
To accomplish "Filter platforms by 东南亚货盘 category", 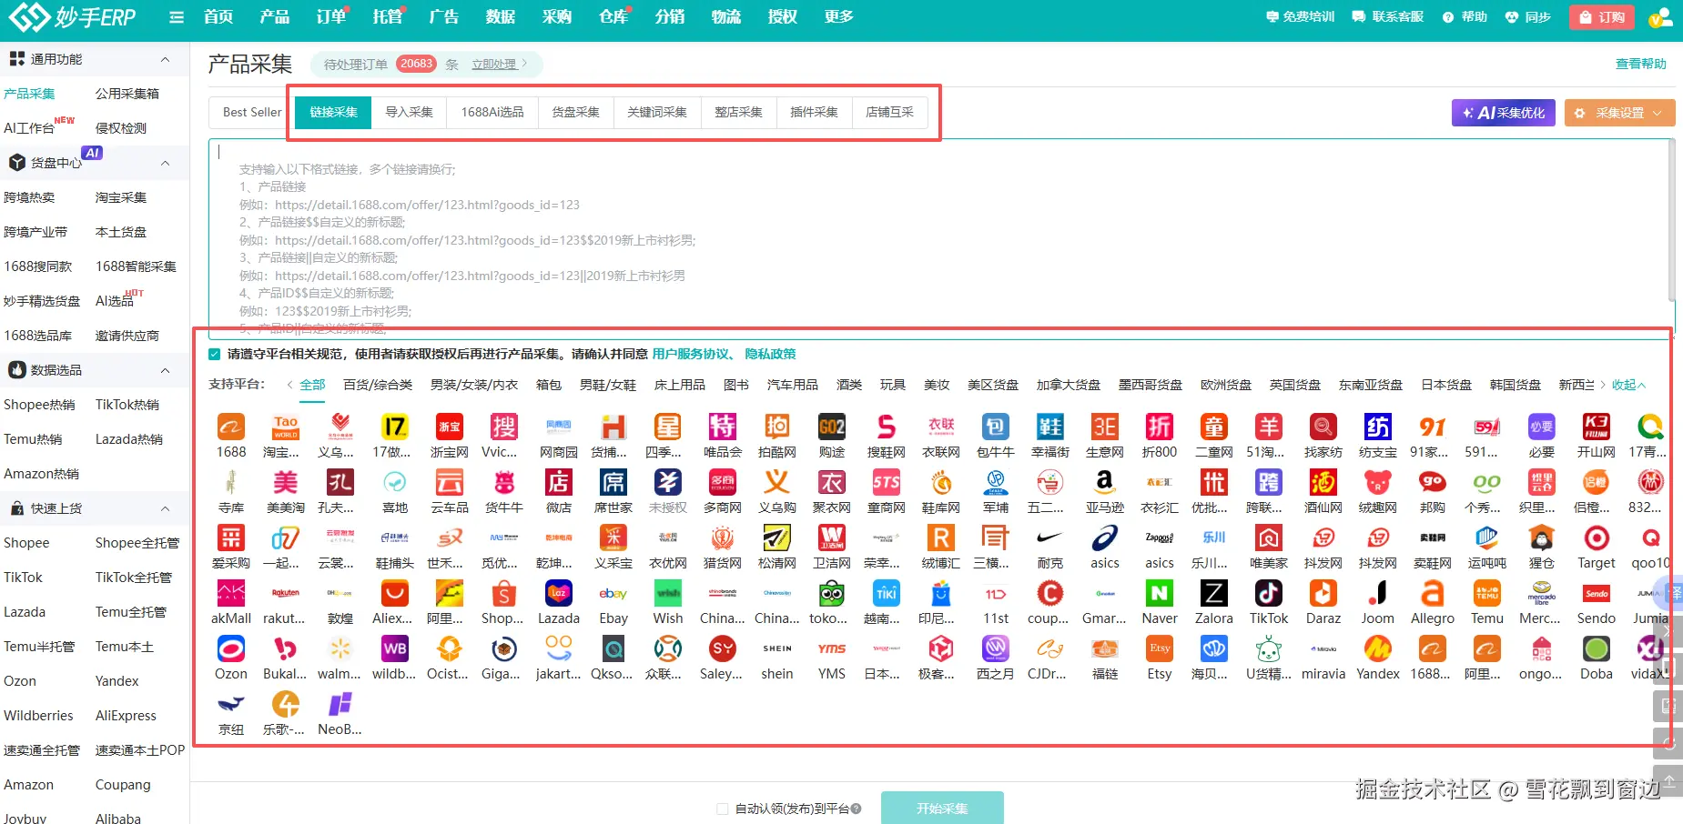I will 1371,385.
